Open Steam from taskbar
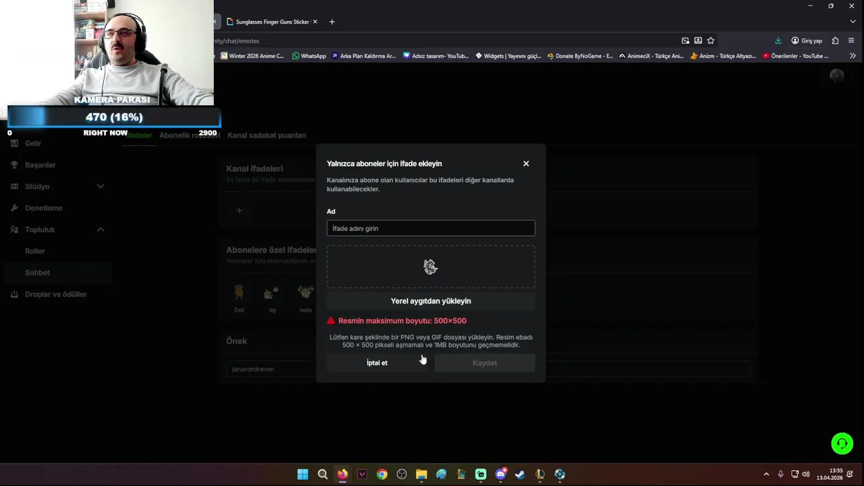Screen dimensions: 864x486 coord(520,475)
